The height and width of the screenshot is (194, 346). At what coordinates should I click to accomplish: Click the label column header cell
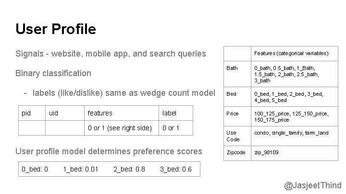coord(176,113)
